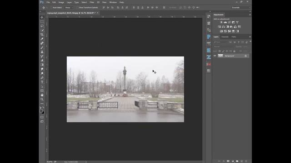This screenshot has height=163, width=291.
Task: Select the Crop tool
Action: coord(42,34)
